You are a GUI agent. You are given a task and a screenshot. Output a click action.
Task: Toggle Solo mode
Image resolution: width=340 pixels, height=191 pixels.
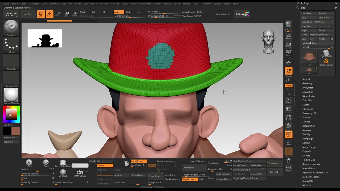point(288,160)
